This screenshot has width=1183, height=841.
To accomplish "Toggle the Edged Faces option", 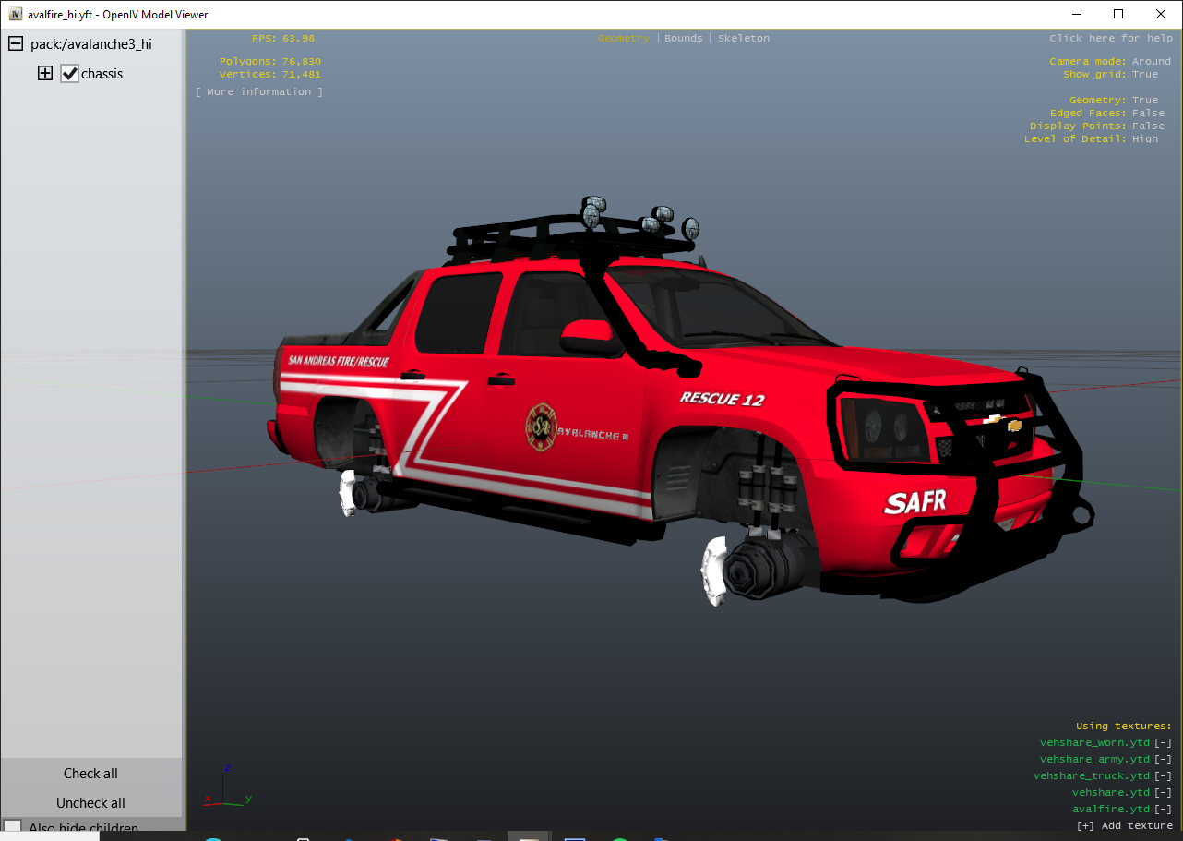I will [1148, 113].
